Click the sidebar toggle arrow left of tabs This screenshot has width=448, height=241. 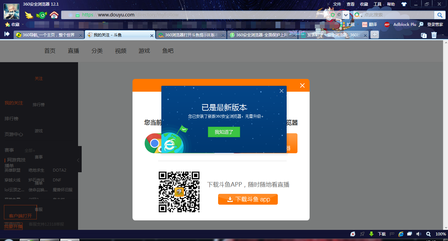(x=7, y=34)
